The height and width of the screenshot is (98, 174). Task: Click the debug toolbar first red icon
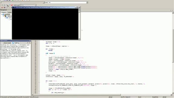(2, 7)
